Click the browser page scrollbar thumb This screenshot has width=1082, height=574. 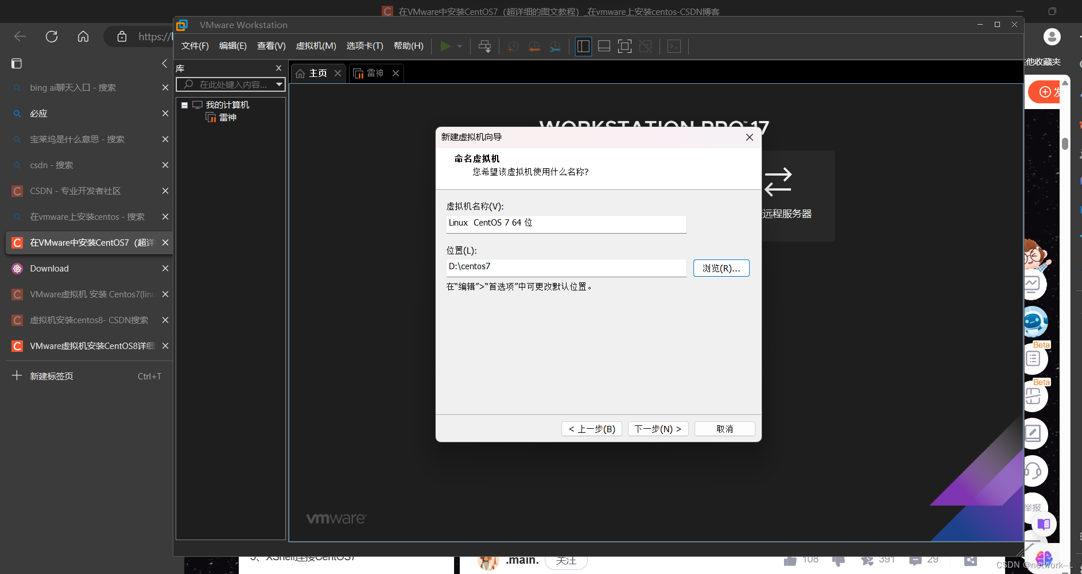pos(1065,143)
